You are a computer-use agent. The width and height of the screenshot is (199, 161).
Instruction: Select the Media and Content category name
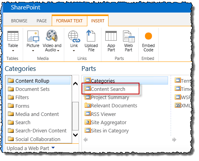click(37, 114)
